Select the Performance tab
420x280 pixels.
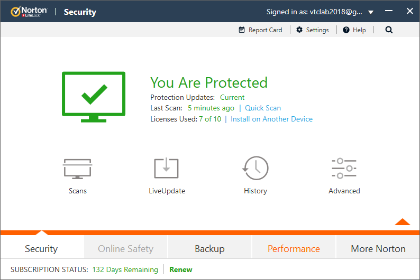(294, 248)
